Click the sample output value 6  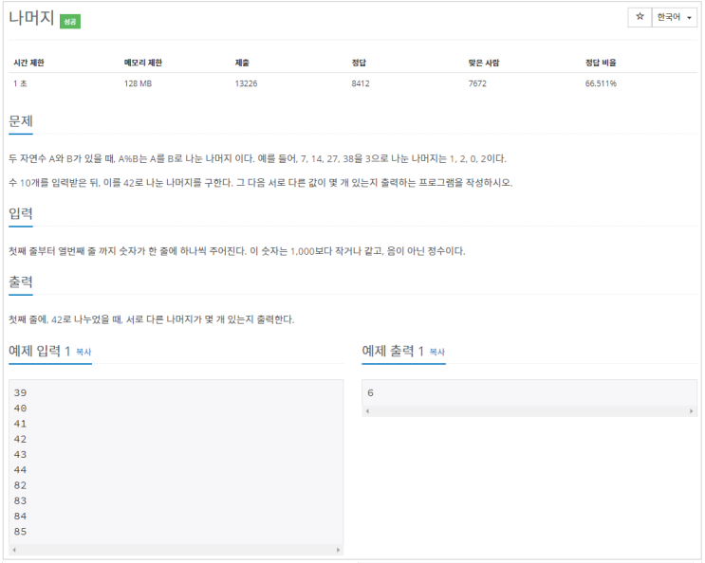pyautogui.click(x=370, y=392)
